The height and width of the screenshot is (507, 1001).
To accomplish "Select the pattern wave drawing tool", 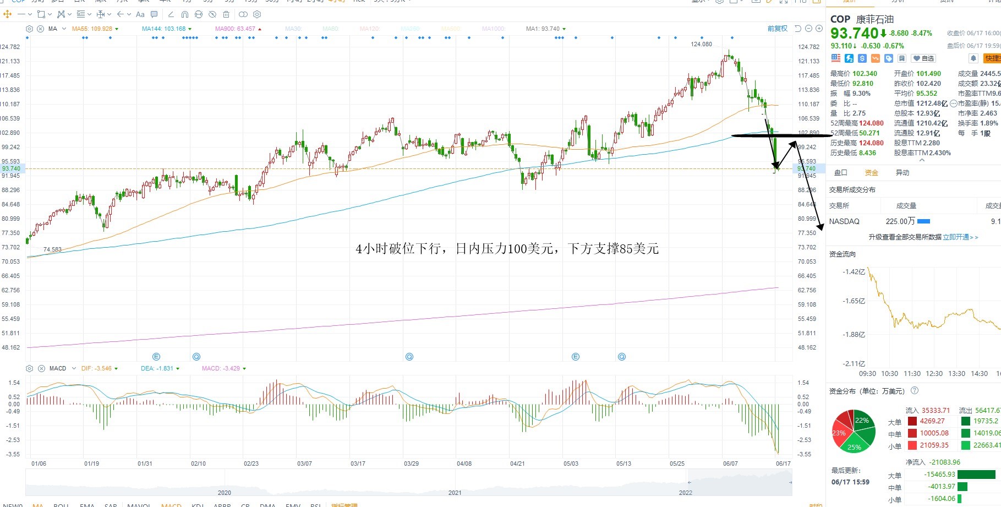I will pos(61,14).
